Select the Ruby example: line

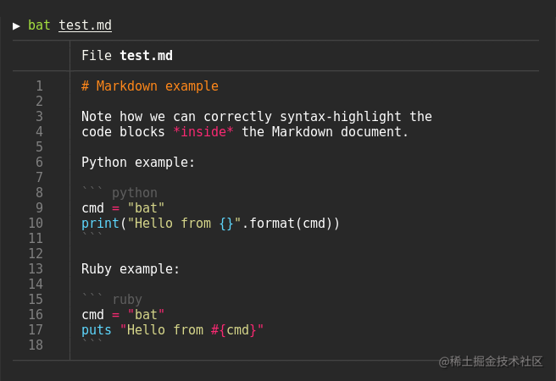pyautogui.click(x=131, y=269)
